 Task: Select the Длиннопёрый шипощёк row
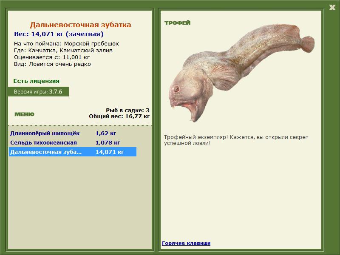[73, 133]
